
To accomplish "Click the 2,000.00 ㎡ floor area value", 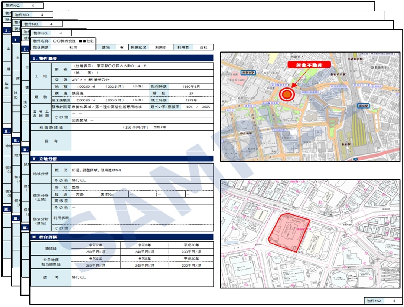I will click(86, 100).
